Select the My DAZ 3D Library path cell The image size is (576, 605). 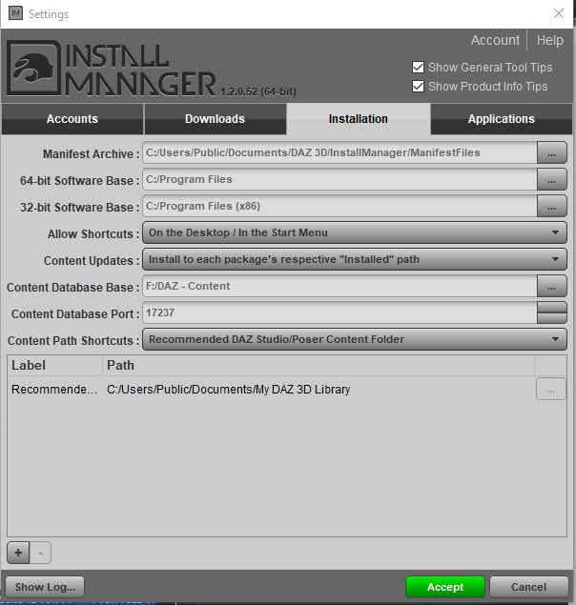228,390
